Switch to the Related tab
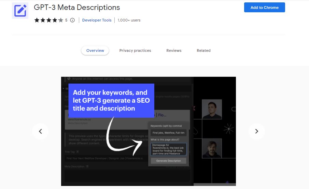Screen dimensions: 309x189 203,50
